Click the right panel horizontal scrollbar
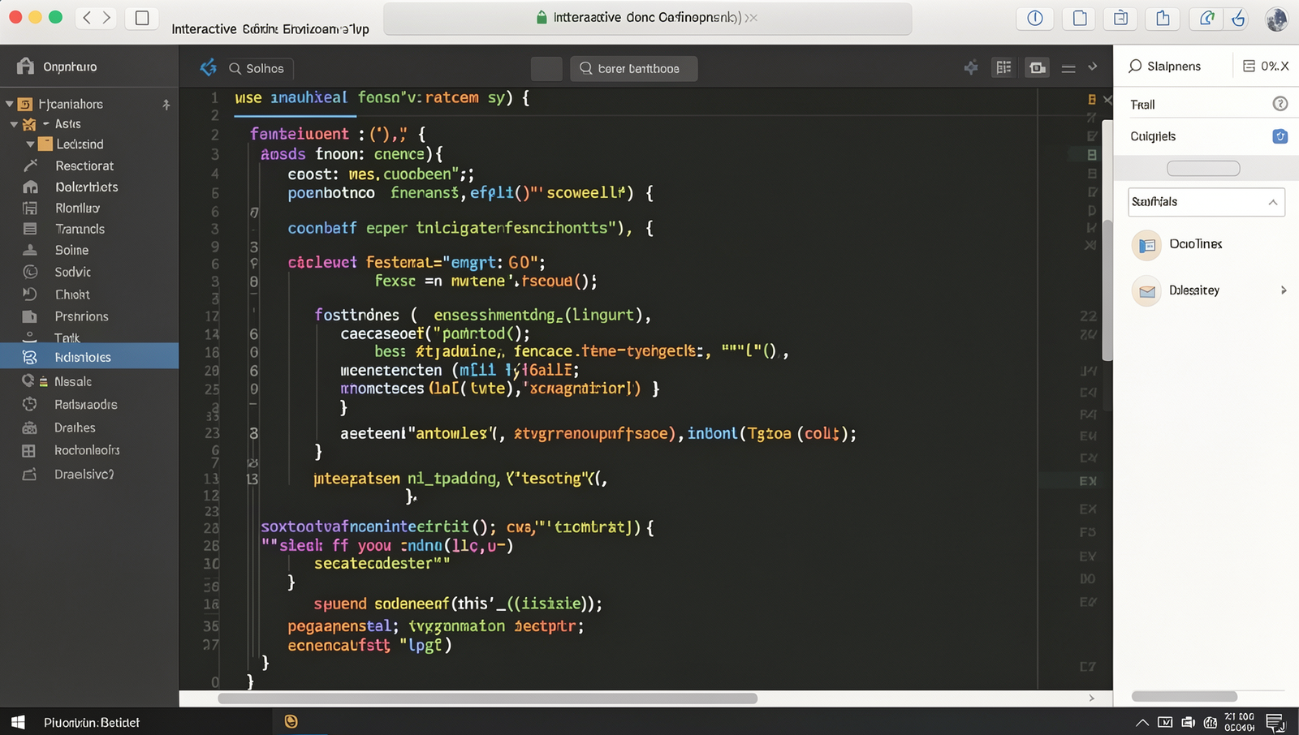Image resolution: width=1299 pixels, height=735 pixels. [x=1185, y=697]
